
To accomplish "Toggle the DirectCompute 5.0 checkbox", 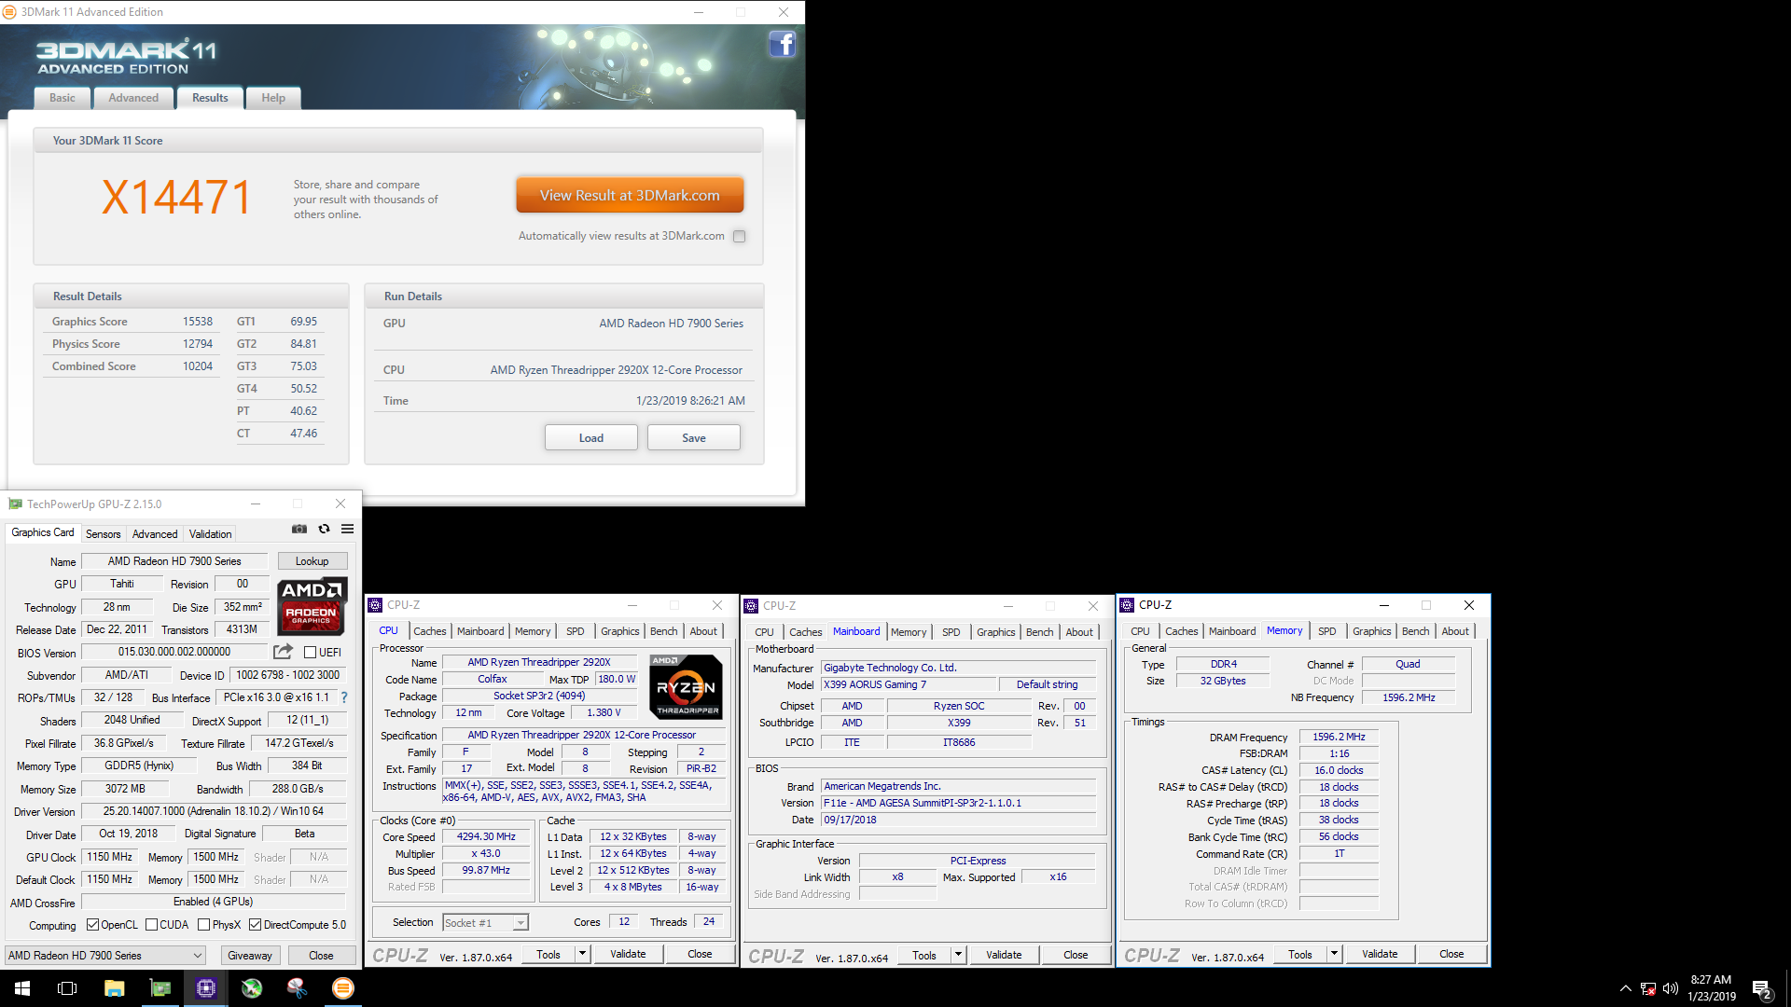I will pyautogui.click(x=255, y=925).
